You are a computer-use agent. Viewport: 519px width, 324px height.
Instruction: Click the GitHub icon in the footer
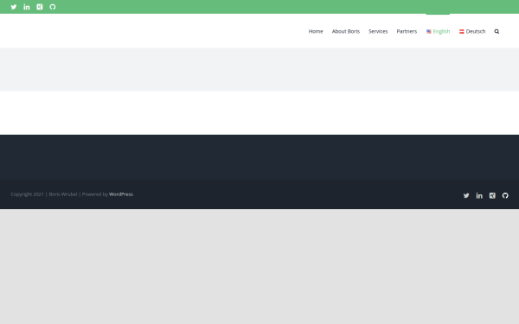tap(505, 196)
